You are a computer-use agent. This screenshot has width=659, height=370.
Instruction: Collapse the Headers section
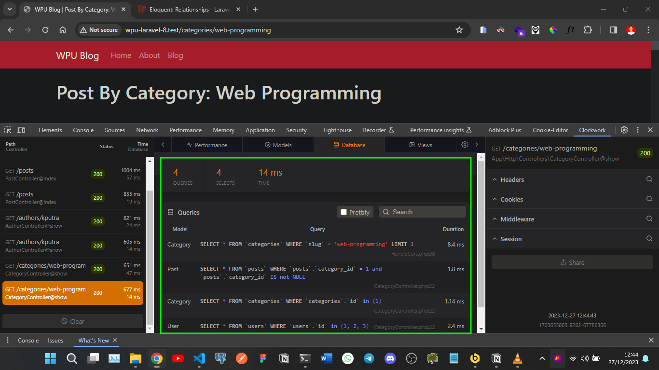point(494,179)
